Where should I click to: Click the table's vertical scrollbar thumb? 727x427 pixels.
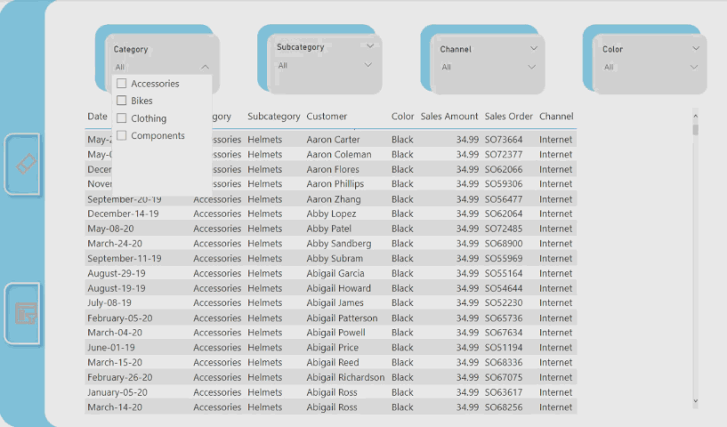click(695, 129)
